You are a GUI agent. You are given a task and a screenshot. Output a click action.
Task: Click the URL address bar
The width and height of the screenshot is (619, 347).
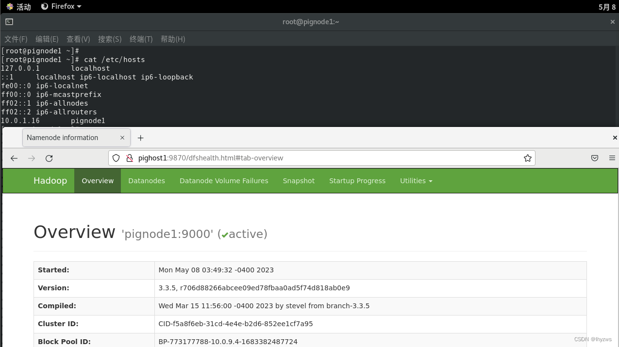[x=321, y=158]
